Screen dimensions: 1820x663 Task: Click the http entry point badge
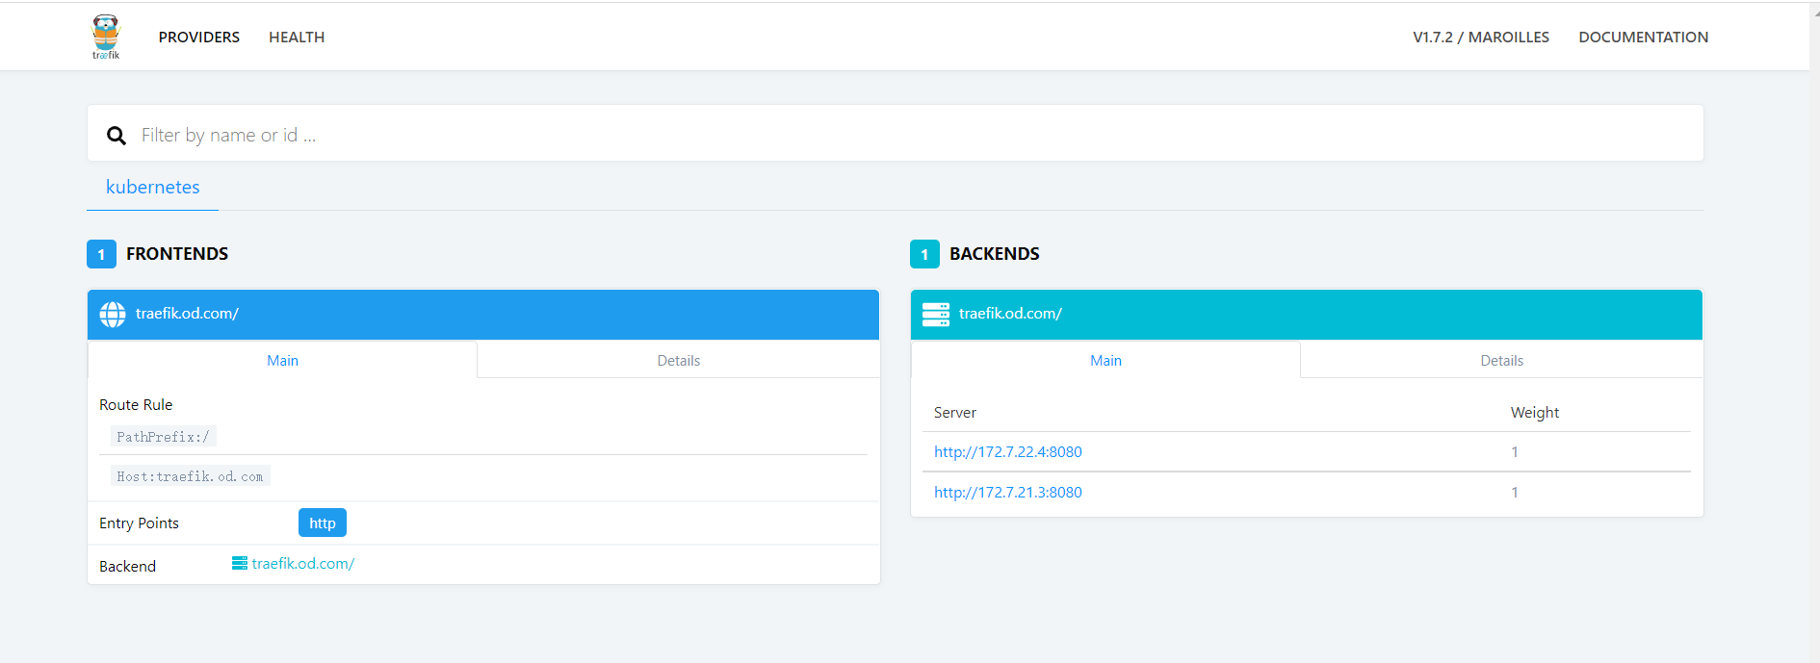tap(323, 523)
